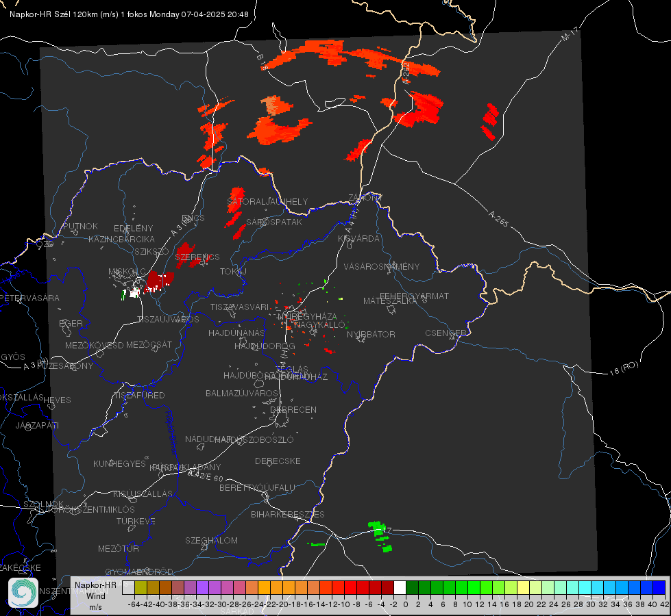Click the KUNHEGYES town label
This screenshot has width=671, height=616.
coord(119,463)
